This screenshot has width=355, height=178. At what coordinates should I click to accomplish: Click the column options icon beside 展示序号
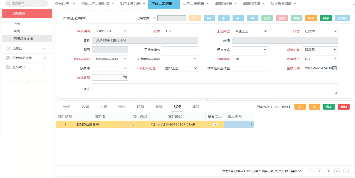click(x=250, y=116)
